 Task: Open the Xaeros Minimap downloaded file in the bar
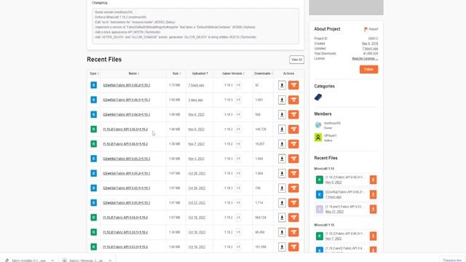[82, 261]
